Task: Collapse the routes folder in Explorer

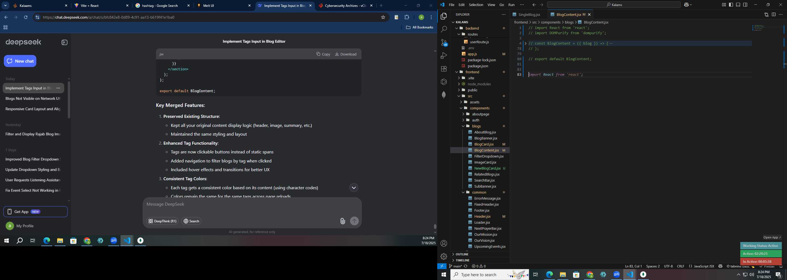Action: 480,34
